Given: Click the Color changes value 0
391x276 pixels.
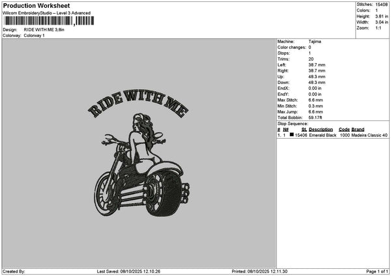Looking at the screenshot, I should tap(310, 48).
